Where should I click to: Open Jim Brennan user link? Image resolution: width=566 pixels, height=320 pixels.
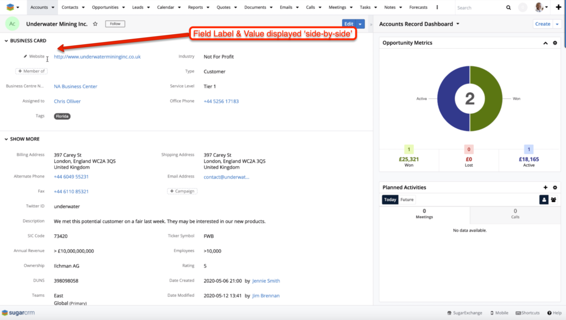pyautogui.click(x=266, y=296)
